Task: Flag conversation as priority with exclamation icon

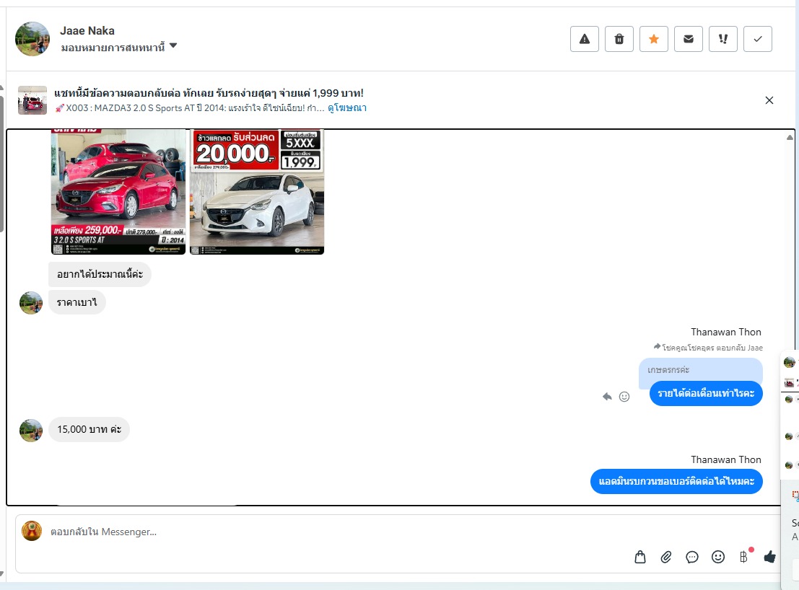Action: 723,39
